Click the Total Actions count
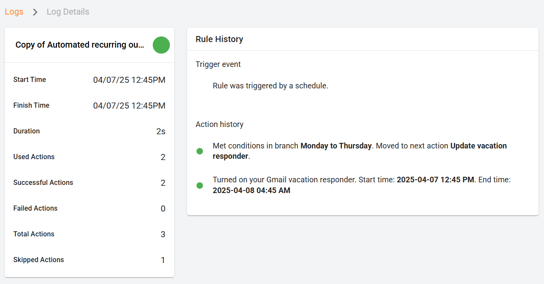544x284 pixels. click(x=163, y=234)
